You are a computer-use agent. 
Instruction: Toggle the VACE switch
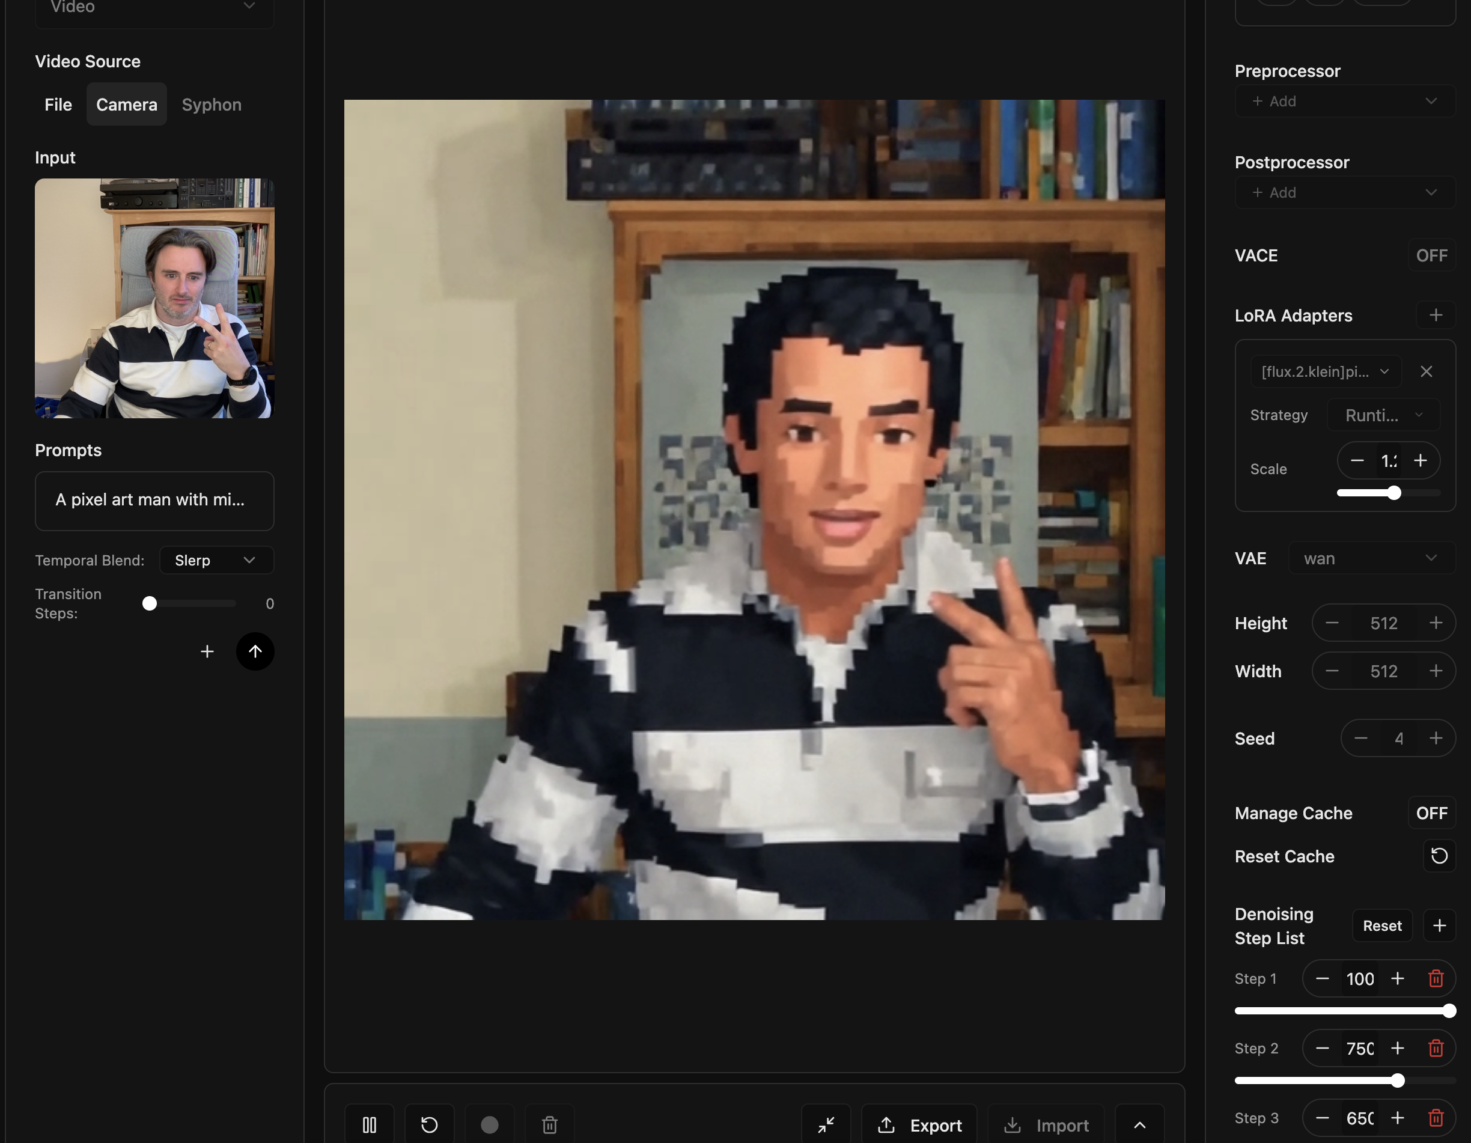pyautogui.click(x=1431, y=255)
